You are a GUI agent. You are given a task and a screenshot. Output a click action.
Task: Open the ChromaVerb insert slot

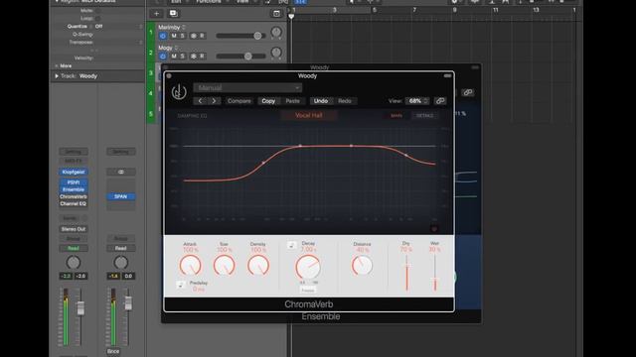74,196
